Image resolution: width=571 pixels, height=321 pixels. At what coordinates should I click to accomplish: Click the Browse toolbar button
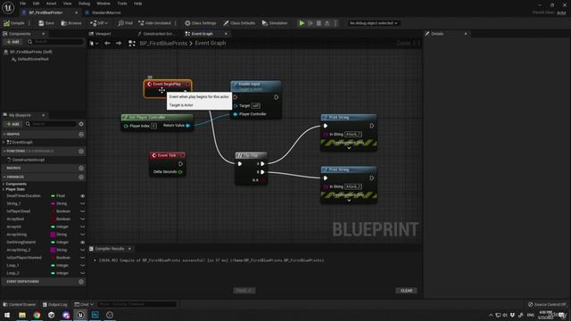point(71,23)
